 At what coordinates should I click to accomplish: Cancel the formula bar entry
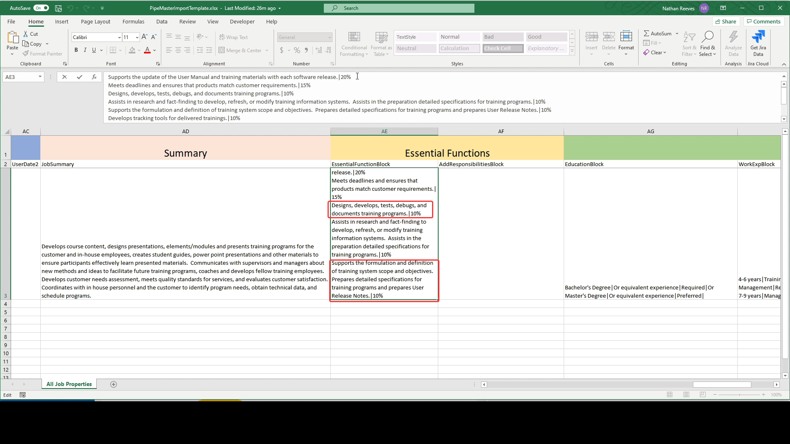coord(65,77)
